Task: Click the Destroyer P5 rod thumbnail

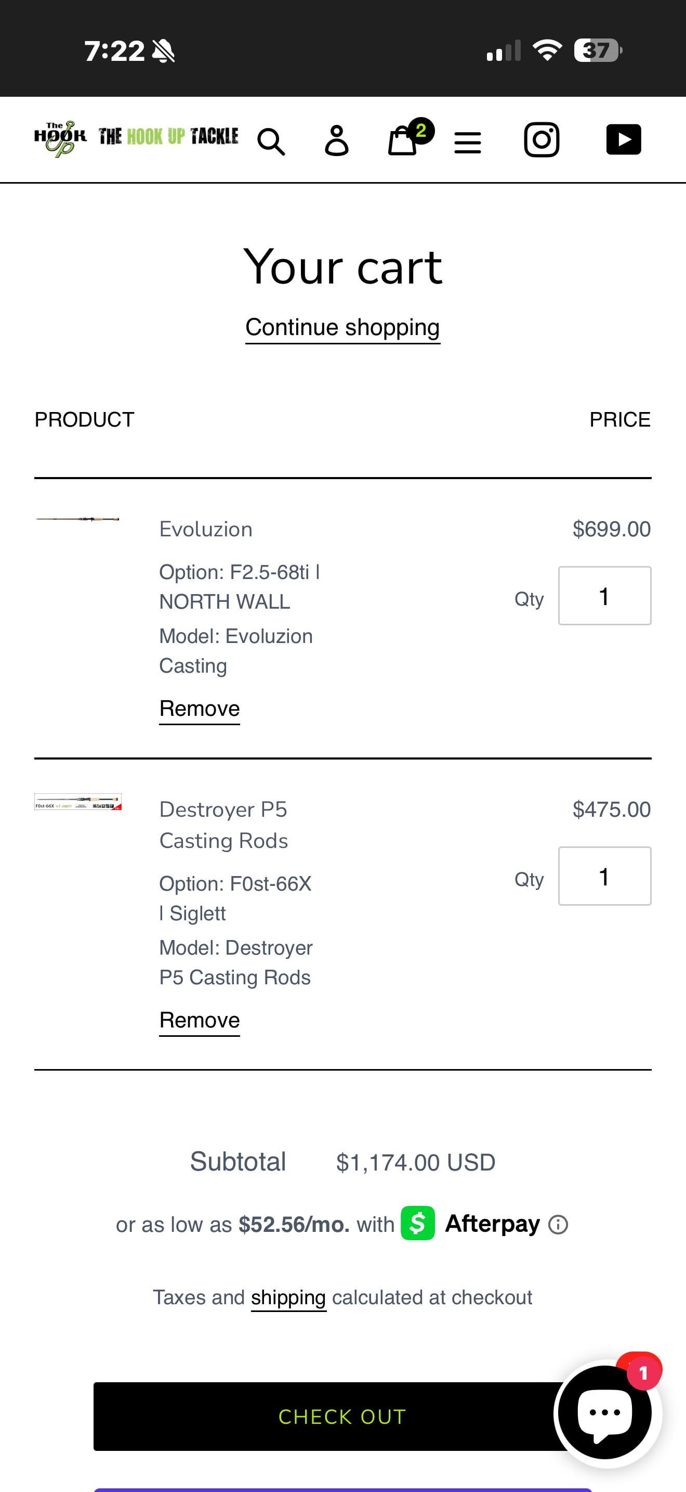Action: 77,802
